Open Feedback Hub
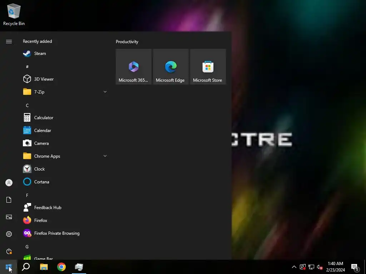 tap(65, 207)
